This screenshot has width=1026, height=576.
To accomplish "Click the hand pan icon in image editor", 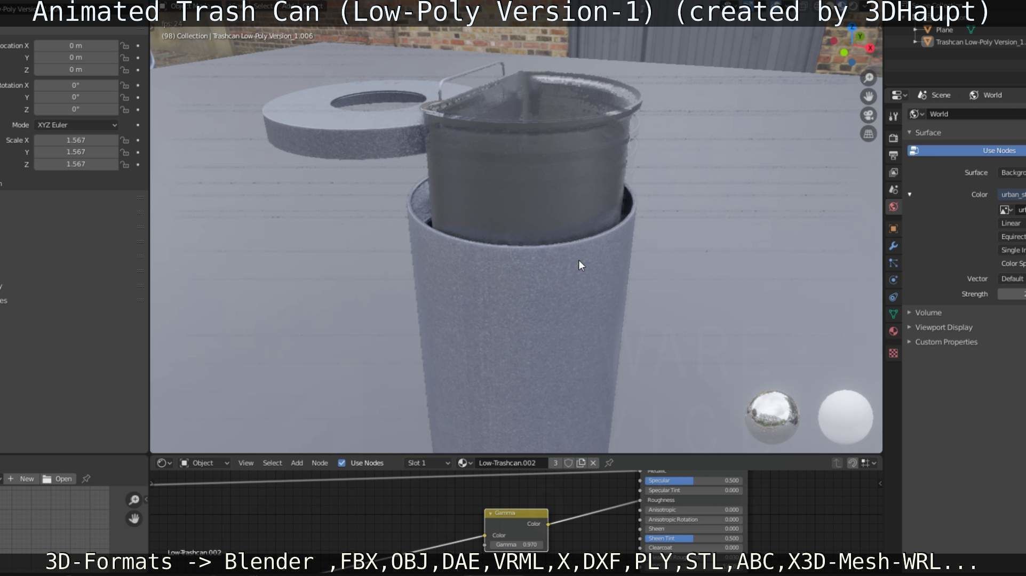I will coord(134,518).
